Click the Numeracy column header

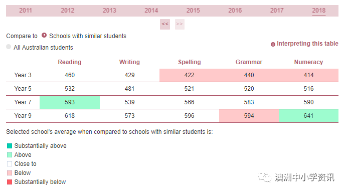[308, 62]
